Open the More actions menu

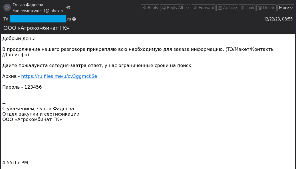(285, 8)
